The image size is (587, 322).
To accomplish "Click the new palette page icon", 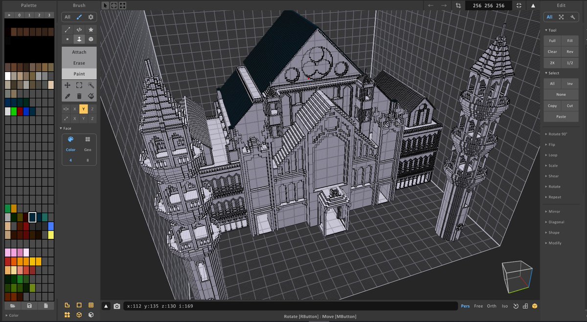I will click(46, 306).
